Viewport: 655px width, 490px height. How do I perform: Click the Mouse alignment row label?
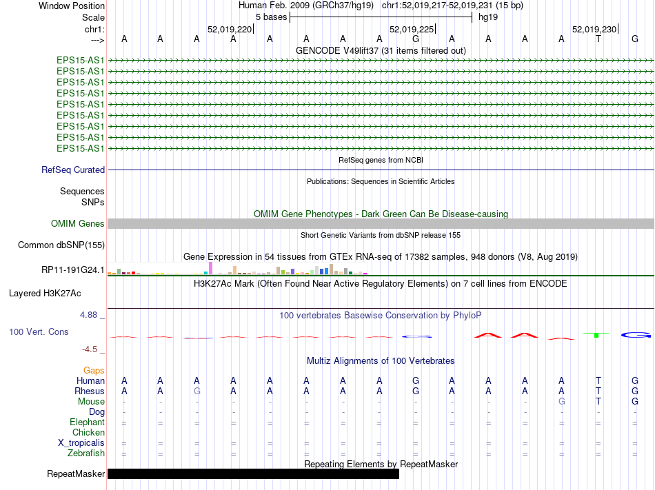[91, 402]
